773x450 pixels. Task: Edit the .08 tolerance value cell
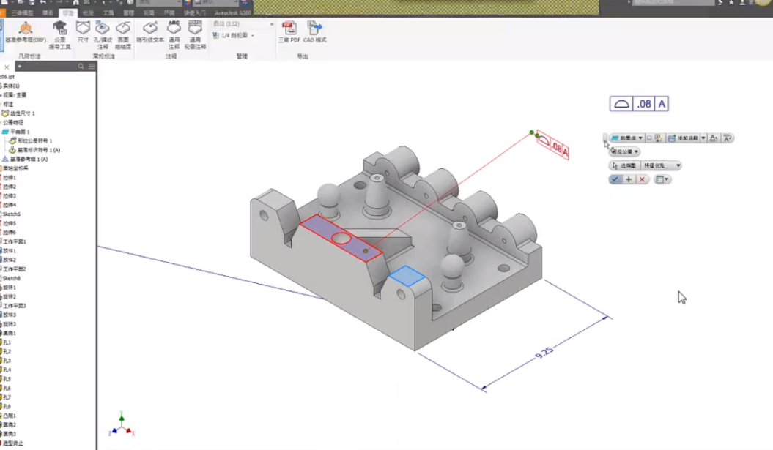[644, 104]
